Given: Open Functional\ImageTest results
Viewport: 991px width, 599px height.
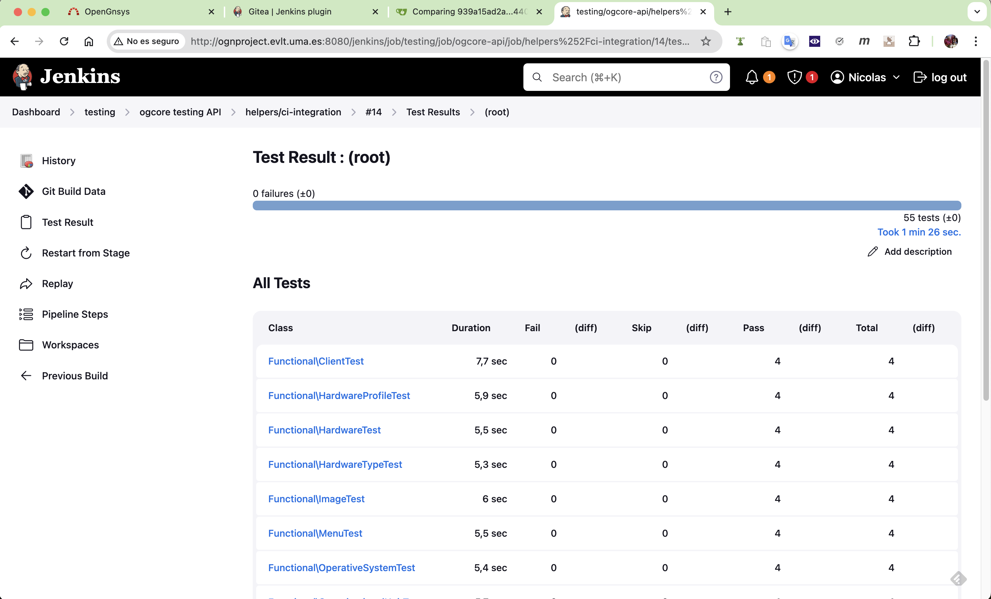Looking at the screenshot, I should click(x=316, y=499).
